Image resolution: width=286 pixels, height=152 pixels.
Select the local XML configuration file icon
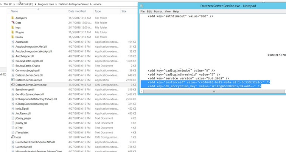click(13, 137)
